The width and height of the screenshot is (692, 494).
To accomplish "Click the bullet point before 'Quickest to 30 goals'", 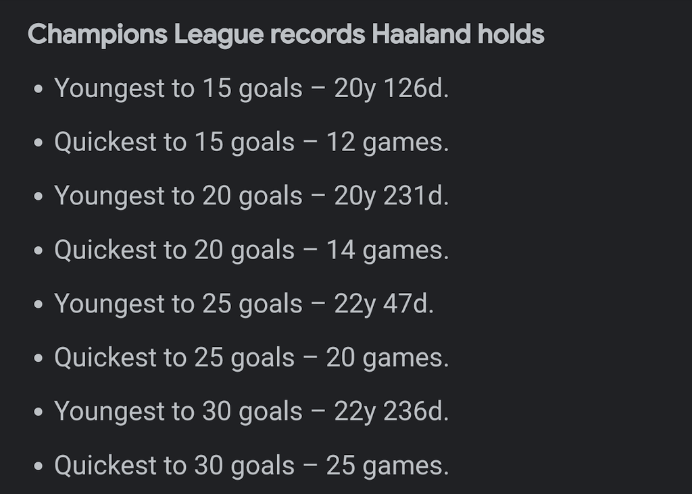I will pyautogui.click(x=39, y=467).
